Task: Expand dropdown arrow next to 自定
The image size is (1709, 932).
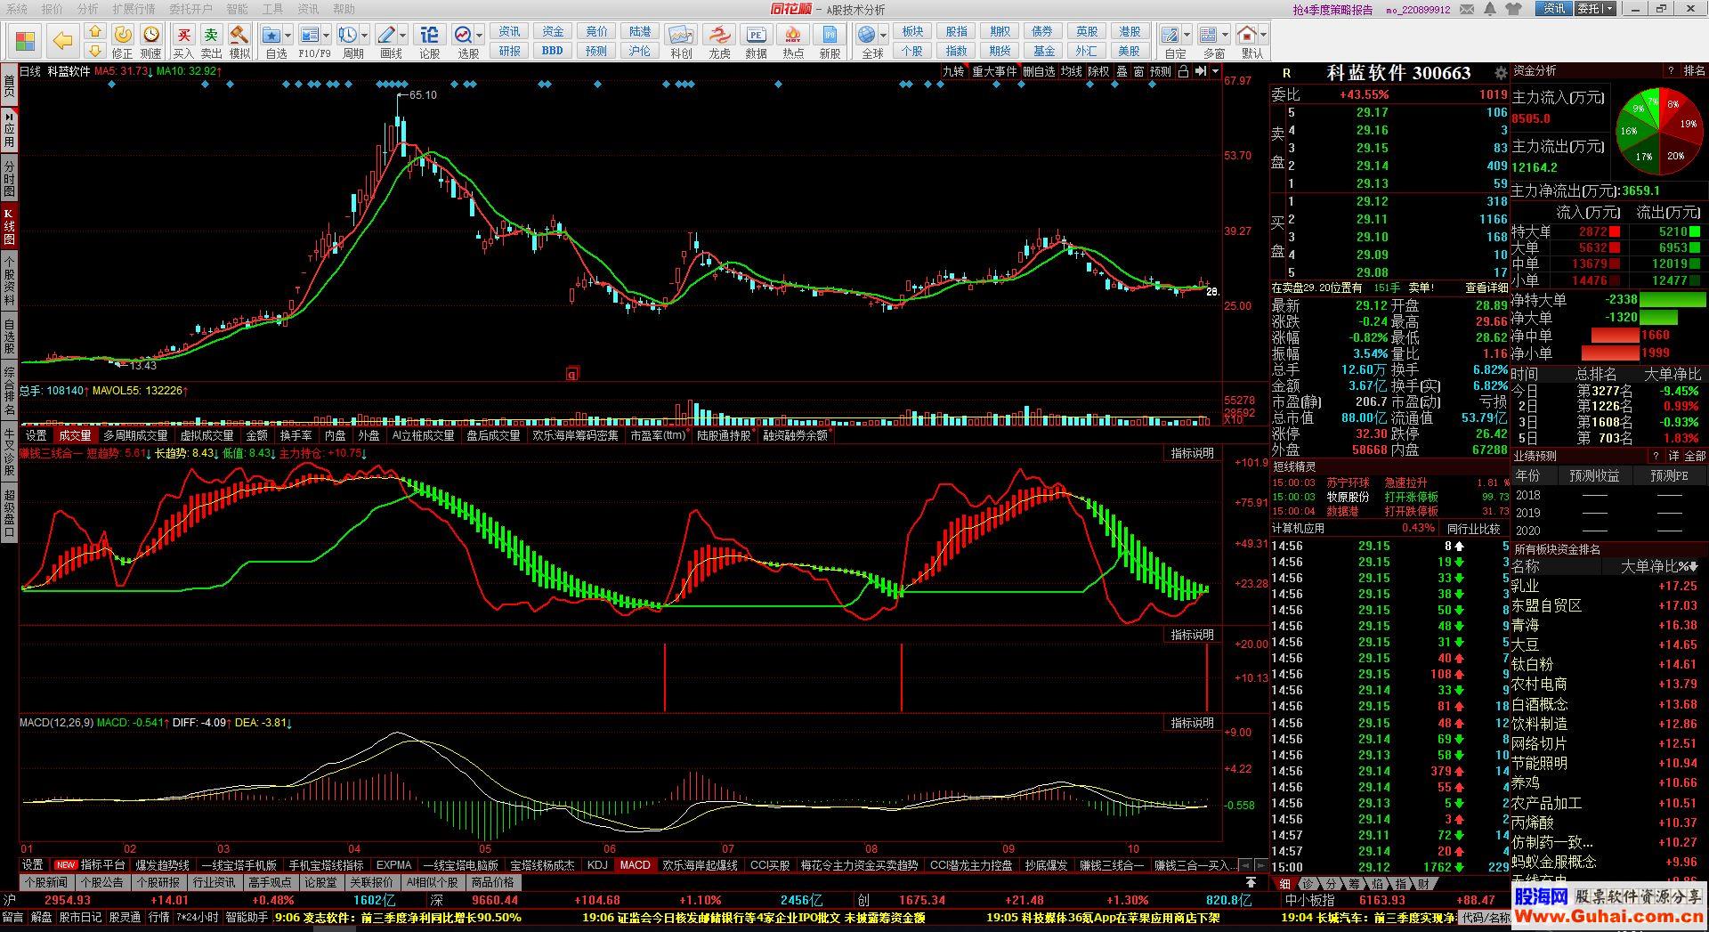Action: click(x=1187, y=36)
